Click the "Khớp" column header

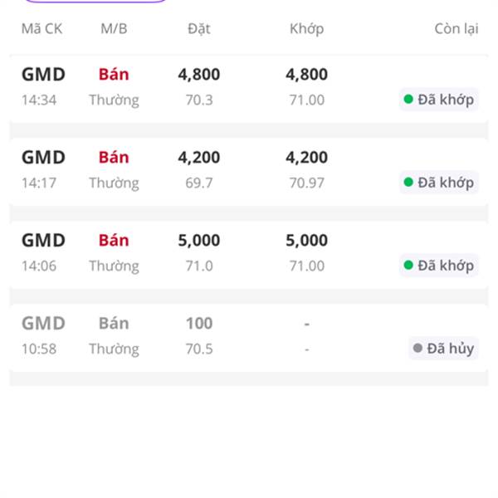pyautogui.click(x=306, y=29)
